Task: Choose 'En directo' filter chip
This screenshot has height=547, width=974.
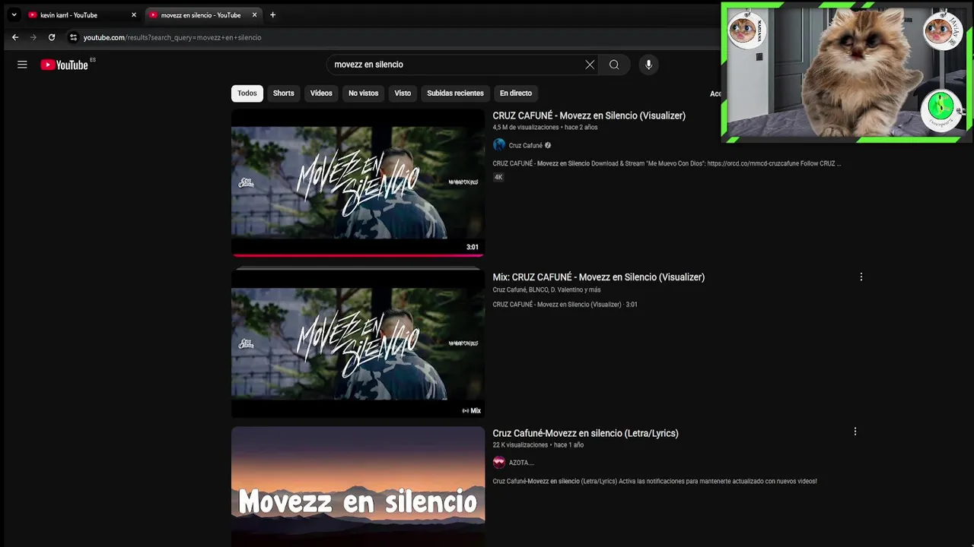Action: pos(516,93)
